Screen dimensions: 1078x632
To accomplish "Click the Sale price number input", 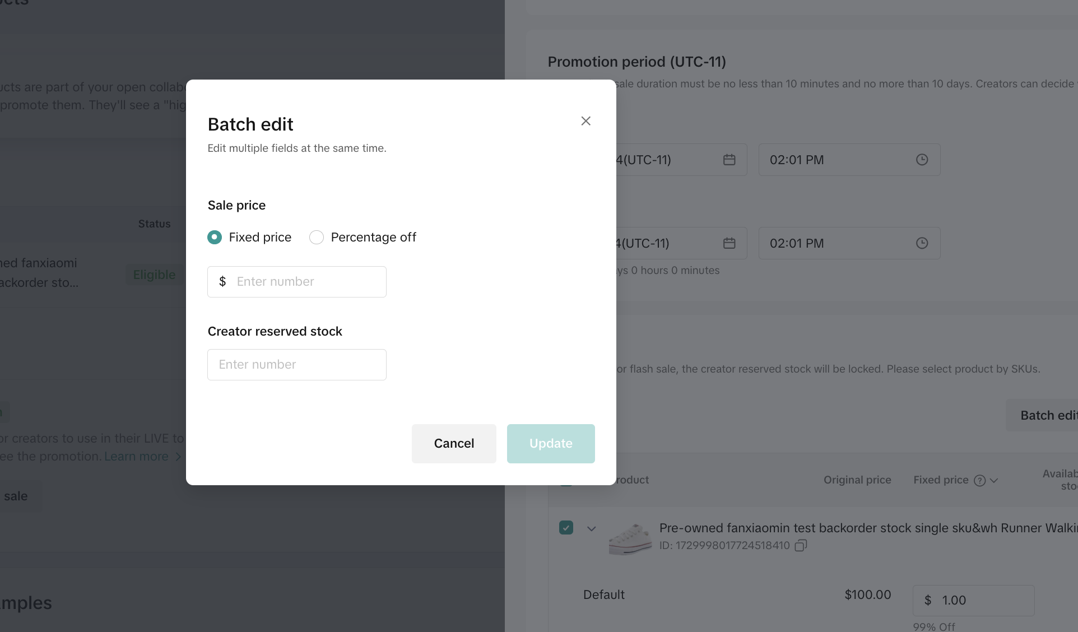I will [x=307, y=282].
